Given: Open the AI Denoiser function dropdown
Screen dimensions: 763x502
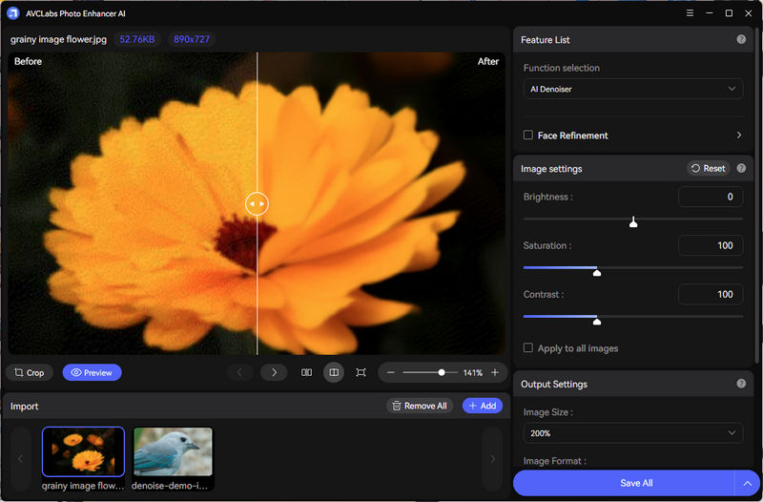Looking at the screenshot, I should tap(633, 89).
